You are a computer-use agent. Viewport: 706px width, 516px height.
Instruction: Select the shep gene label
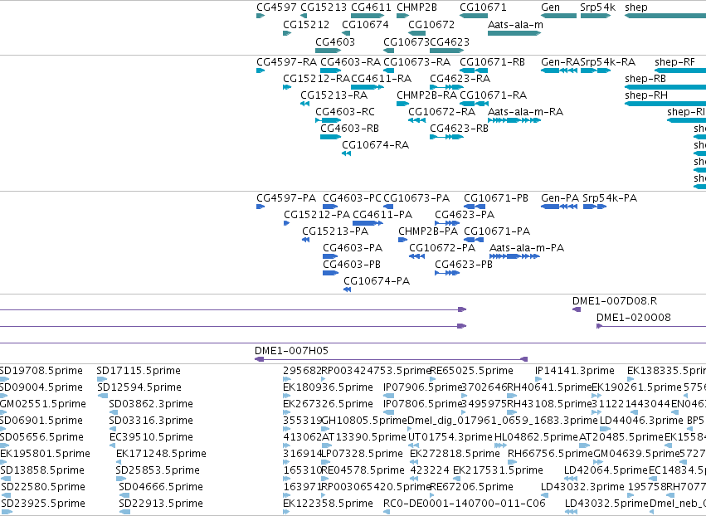[x=635, y=7]
